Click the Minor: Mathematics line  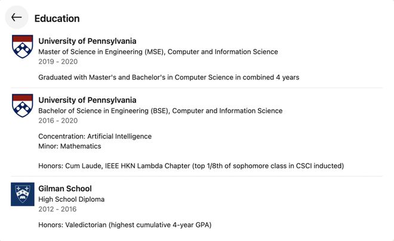tap(70, 146)
